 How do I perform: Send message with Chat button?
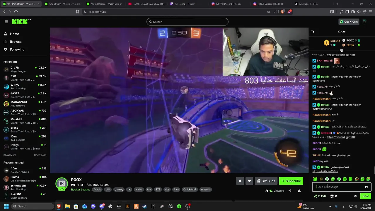pos(366,196)
